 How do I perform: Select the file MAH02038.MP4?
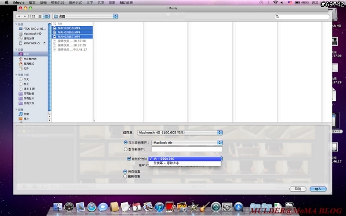click(x=72, y=28)
